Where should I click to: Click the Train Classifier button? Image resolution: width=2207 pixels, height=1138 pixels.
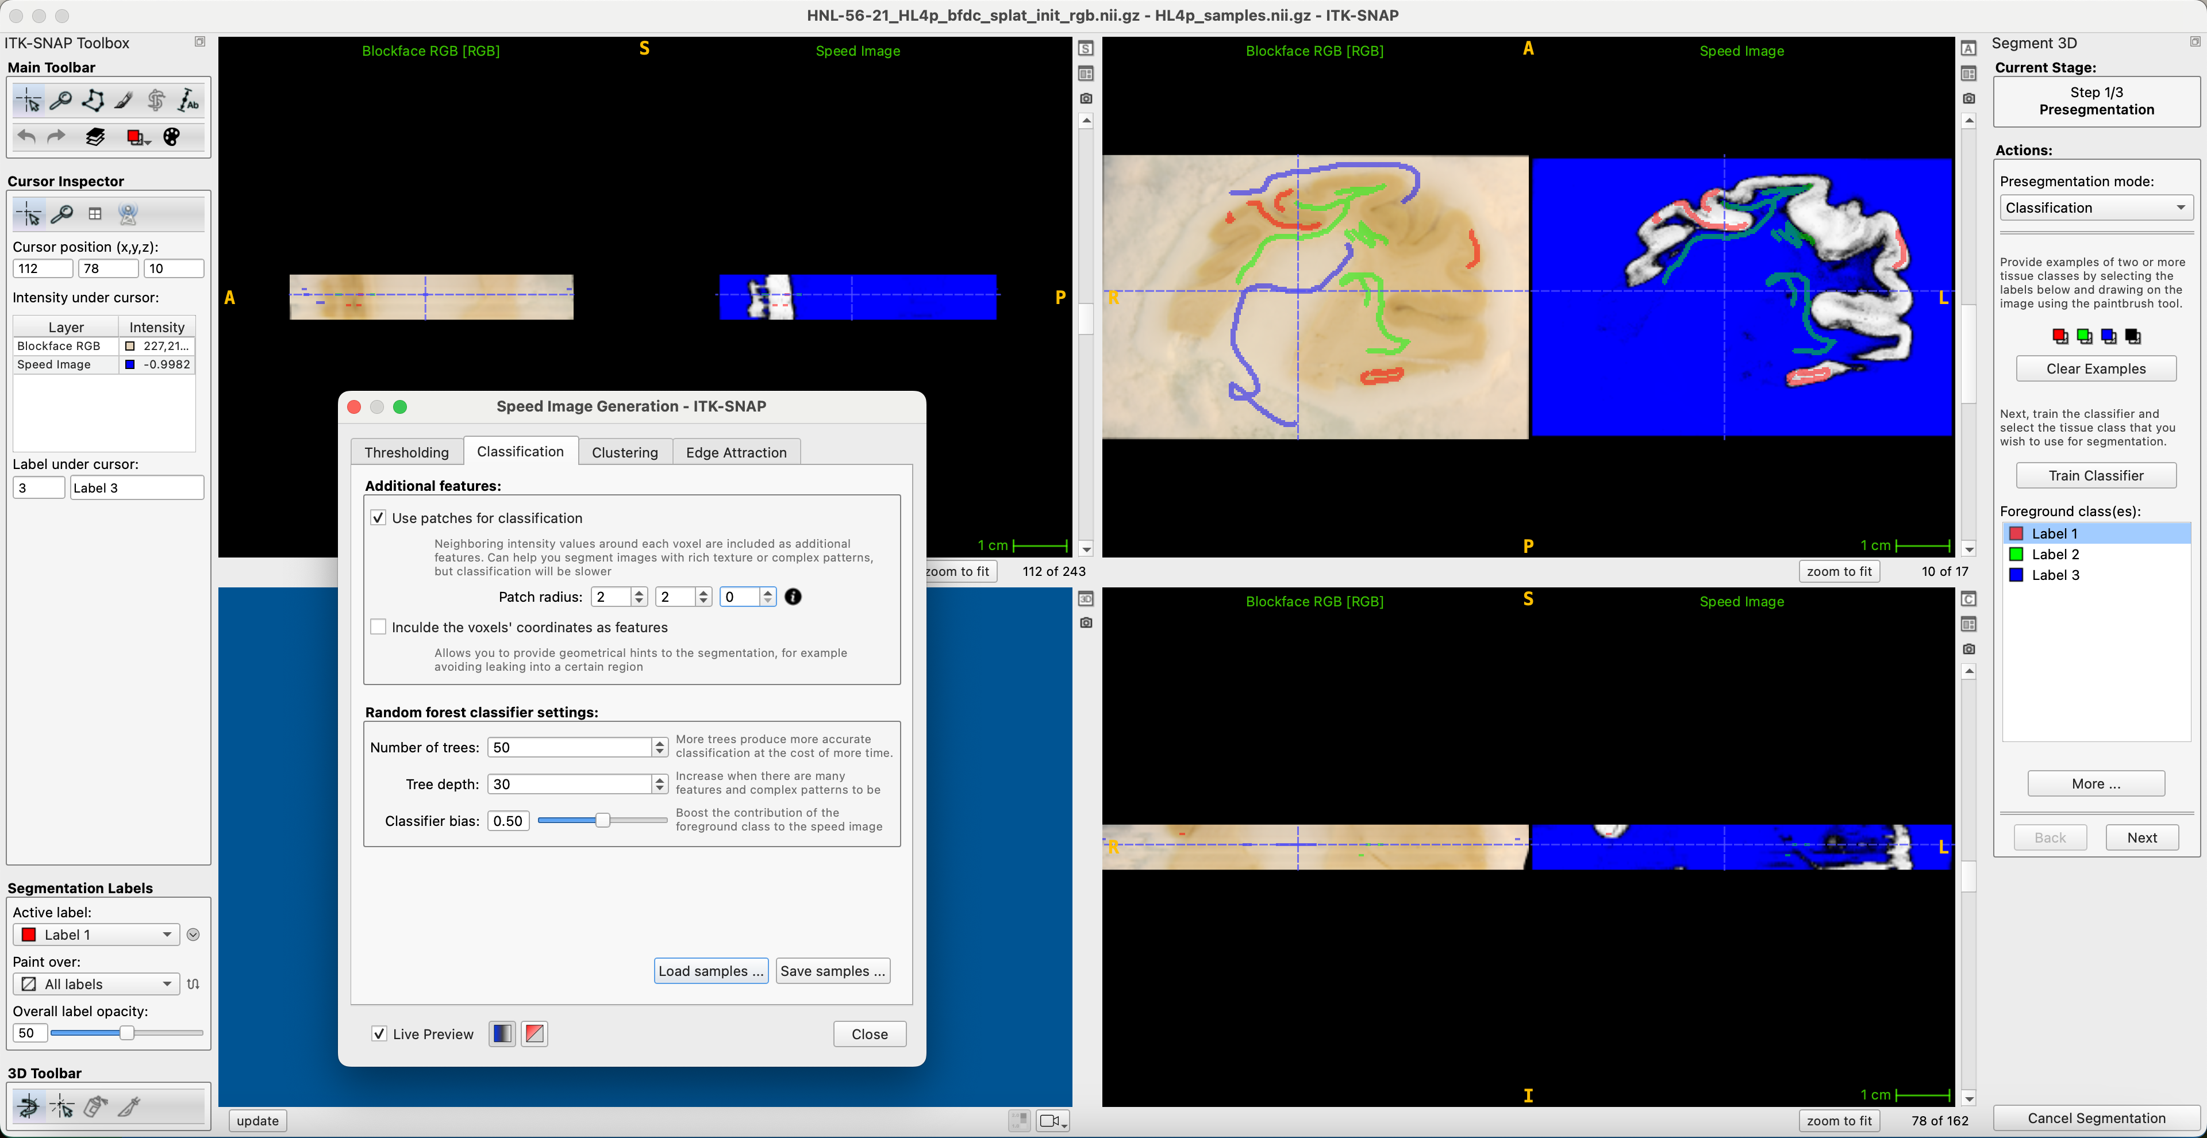point(2097,475)
